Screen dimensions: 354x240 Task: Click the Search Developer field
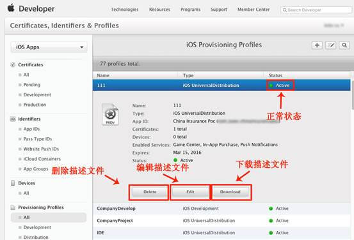click(316, 10)
